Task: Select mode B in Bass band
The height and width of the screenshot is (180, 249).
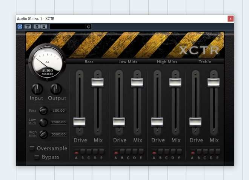Action: point(83,152)
